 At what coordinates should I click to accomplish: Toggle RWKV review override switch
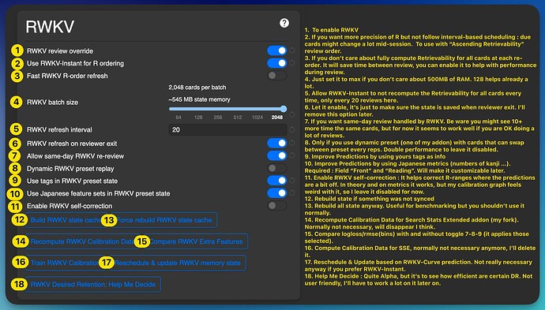[x=277, y=50]
